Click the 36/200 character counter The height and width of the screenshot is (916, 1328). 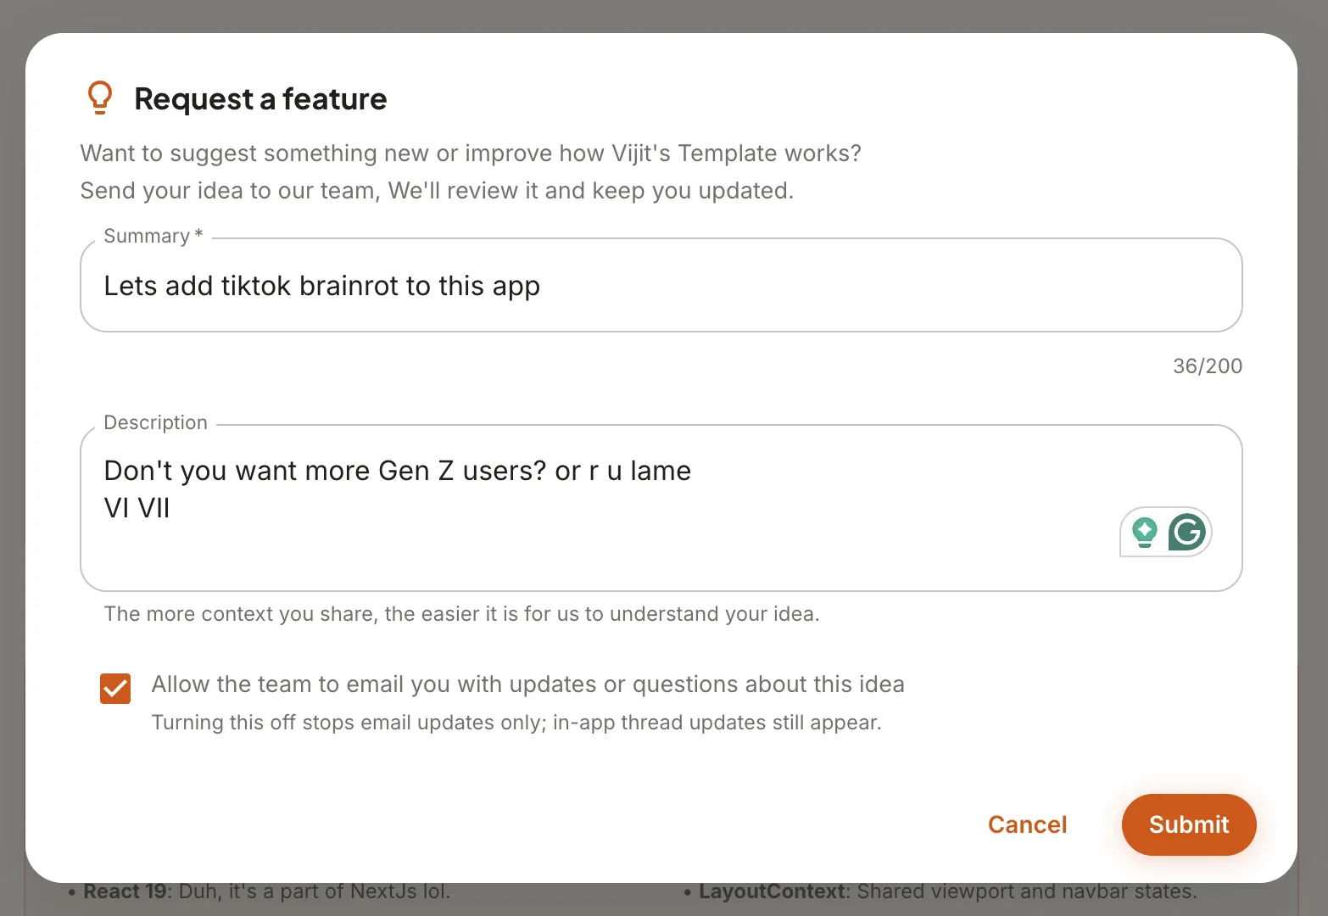point(1207,366)
